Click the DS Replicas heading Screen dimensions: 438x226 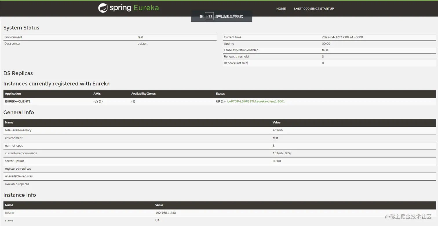[18, 73]
